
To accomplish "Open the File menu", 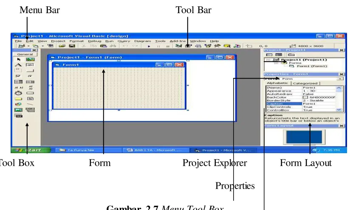I will coord(18,41).
